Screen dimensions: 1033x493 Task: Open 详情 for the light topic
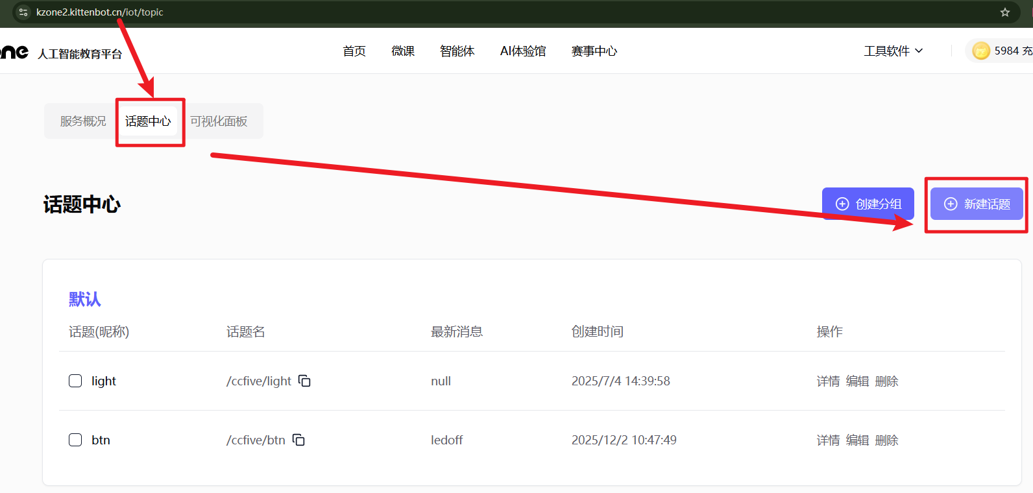828,381
